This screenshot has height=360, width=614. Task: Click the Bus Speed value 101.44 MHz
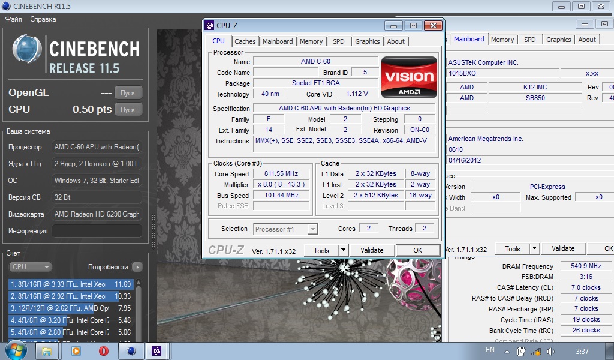click(281, 195)
